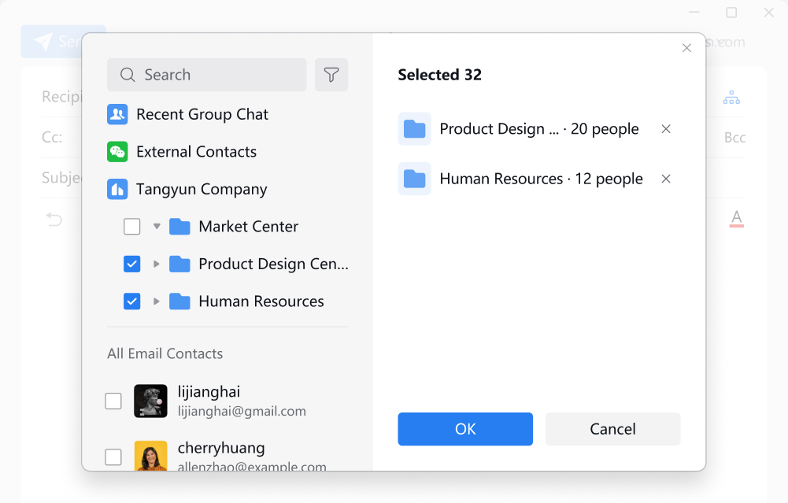788x503 pixels.
Task: Open External Contacts list
Action: pos(196,152)
